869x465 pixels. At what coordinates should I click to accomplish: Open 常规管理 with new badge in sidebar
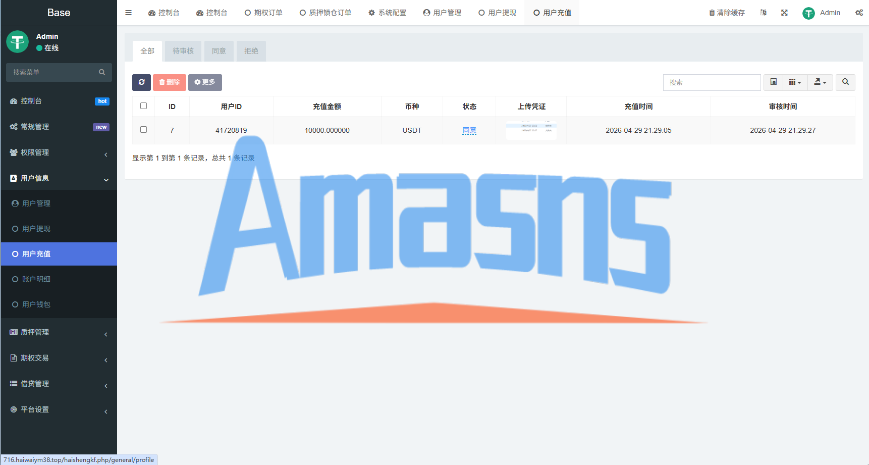coord(59,127)
